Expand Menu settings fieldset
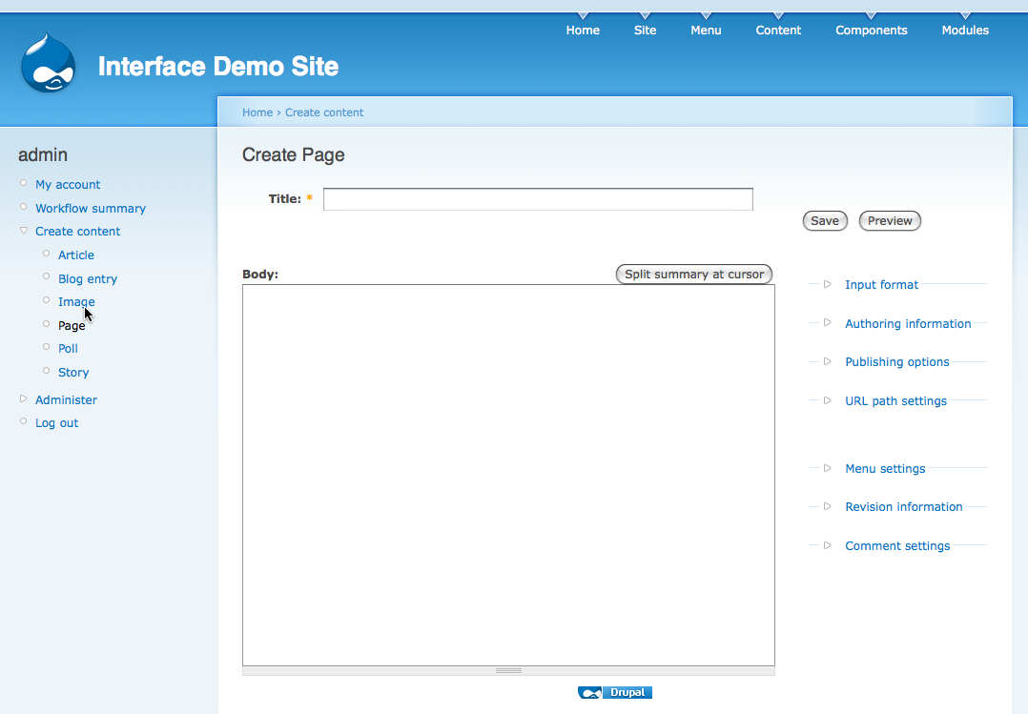Viewport: 1028px width, 714px height. click(884, 469)
